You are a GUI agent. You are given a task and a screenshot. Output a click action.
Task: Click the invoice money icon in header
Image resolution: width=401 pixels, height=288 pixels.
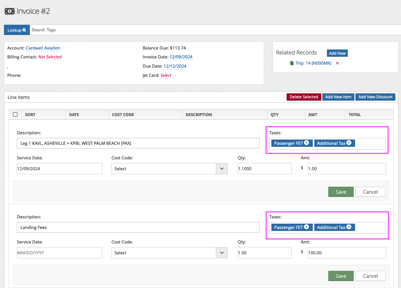10,11
